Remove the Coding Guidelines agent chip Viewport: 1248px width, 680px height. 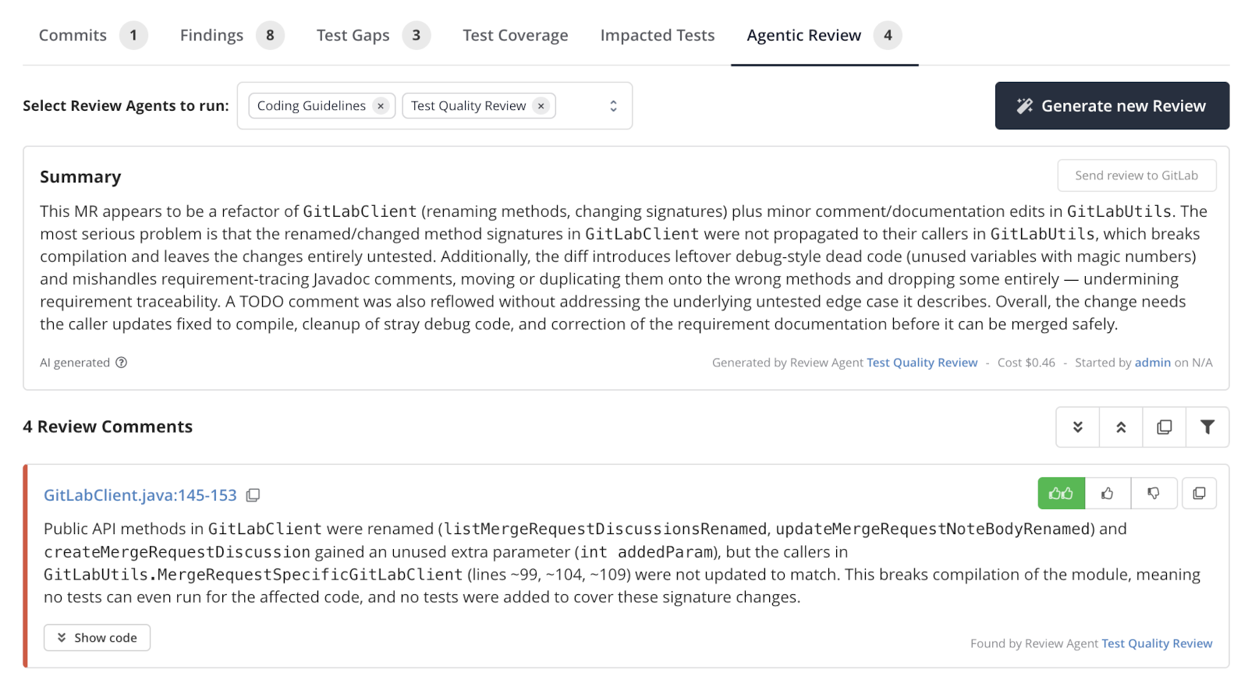(381, 106)
